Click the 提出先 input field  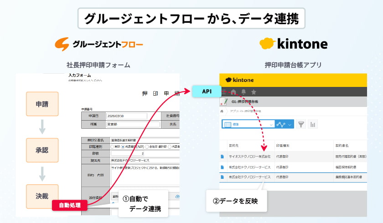click(x=145, y=160)
